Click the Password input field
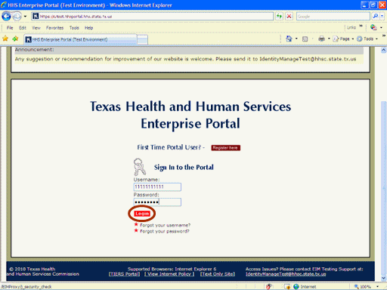 pos(157,202)
